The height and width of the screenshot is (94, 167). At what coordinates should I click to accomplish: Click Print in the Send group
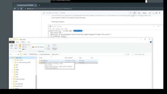pyautogui.click(x=25, y=47)
